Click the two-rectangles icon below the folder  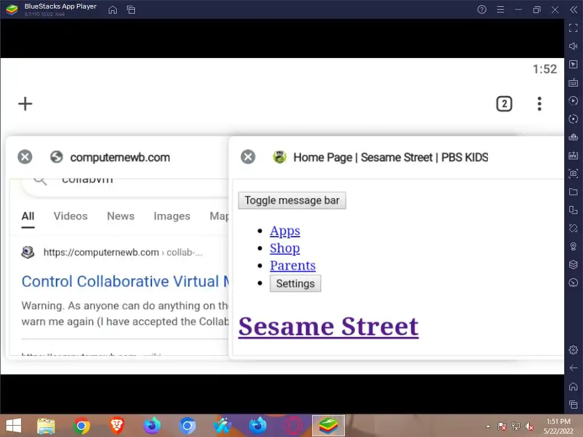pos(573,210)
